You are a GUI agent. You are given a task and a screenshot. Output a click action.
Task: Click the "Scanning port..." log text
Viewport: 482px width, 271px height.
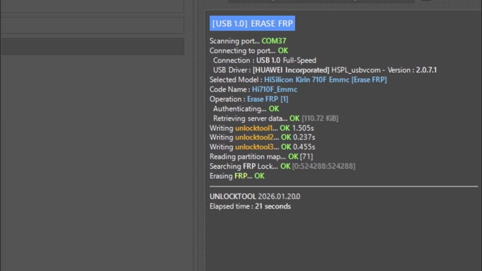(x=235, y=41)
